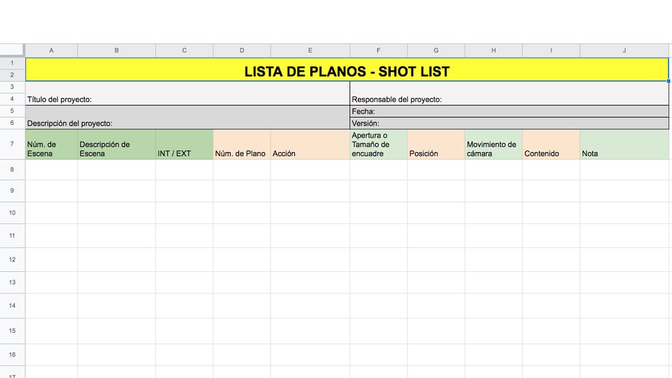Select the 'Acción' header cell

[x=310, y=144]
